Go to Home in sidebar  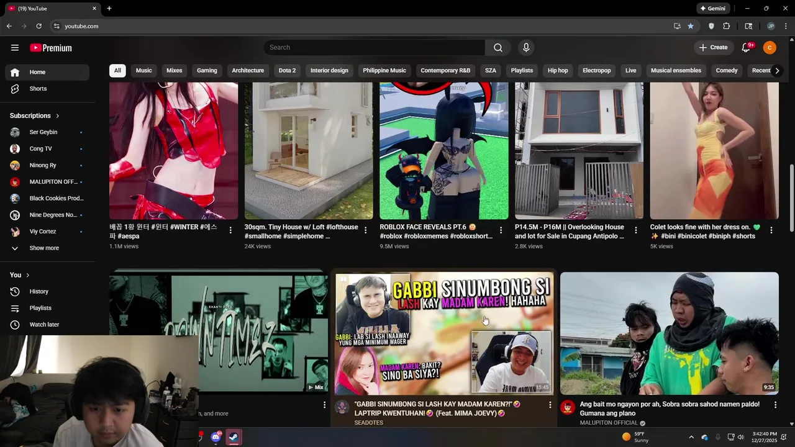point(47,72)
